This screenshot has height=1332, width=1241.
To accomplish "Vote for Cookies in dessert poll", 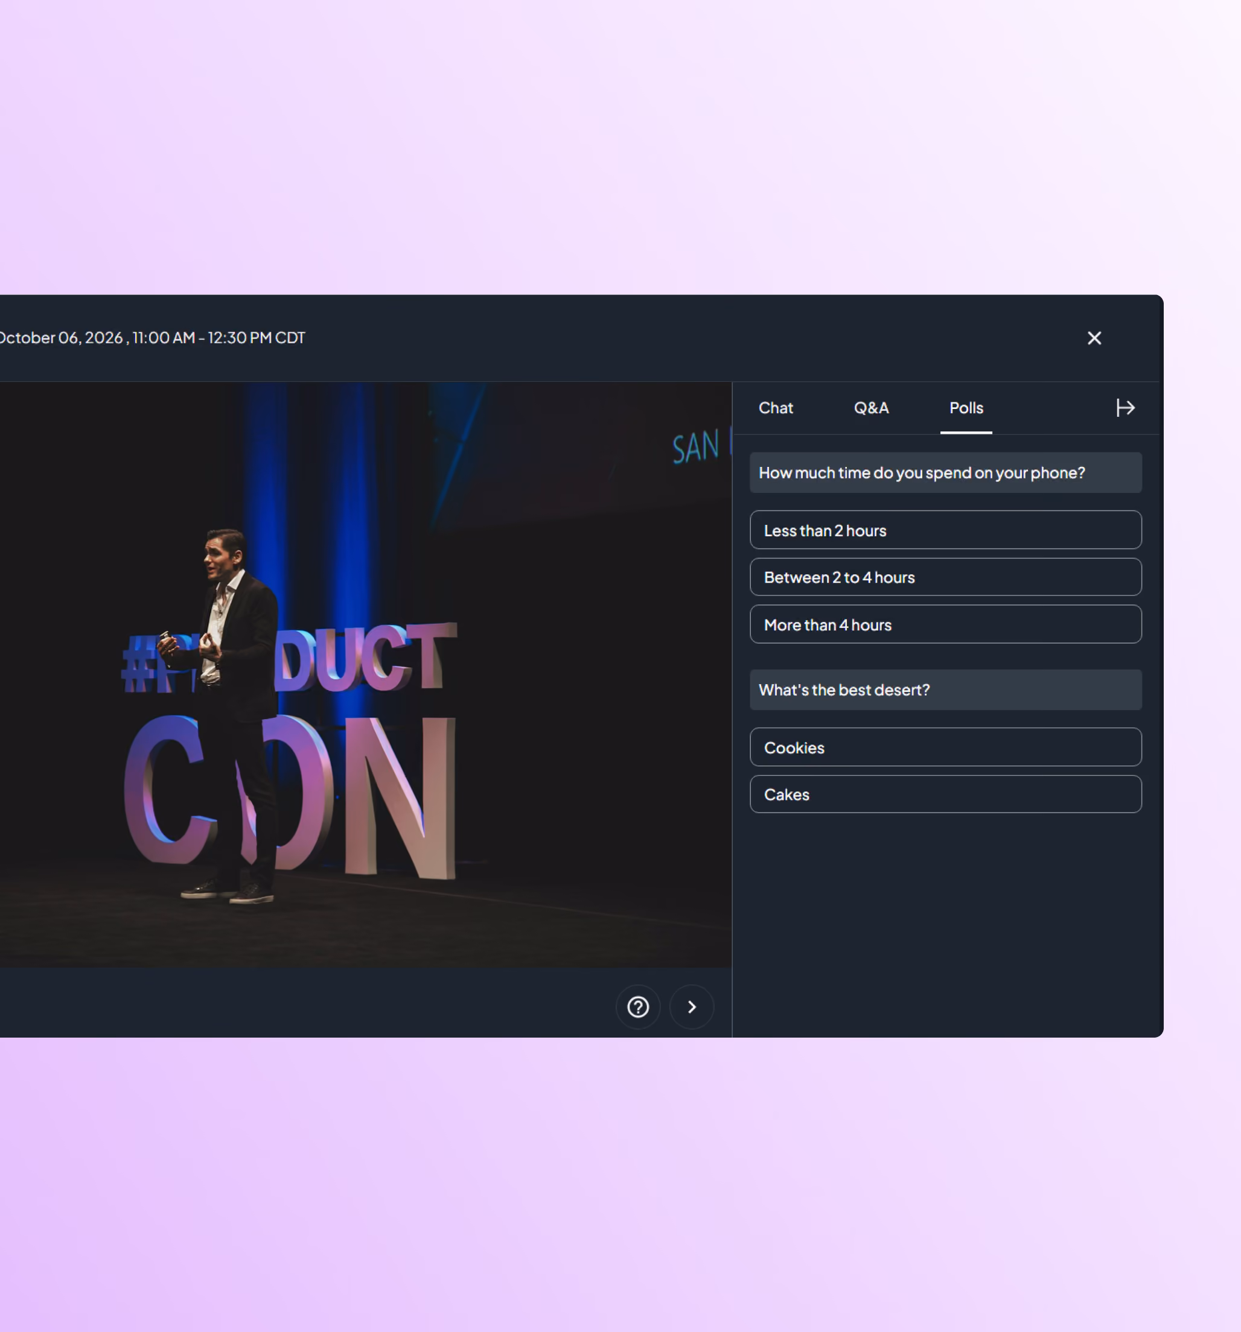I will [945, 747].
